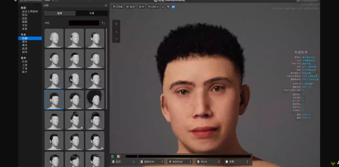The width and height of the screenshot is (339, 167).
Task: Open the 身体ROM options menu
Action: click(x=191, y=162)
